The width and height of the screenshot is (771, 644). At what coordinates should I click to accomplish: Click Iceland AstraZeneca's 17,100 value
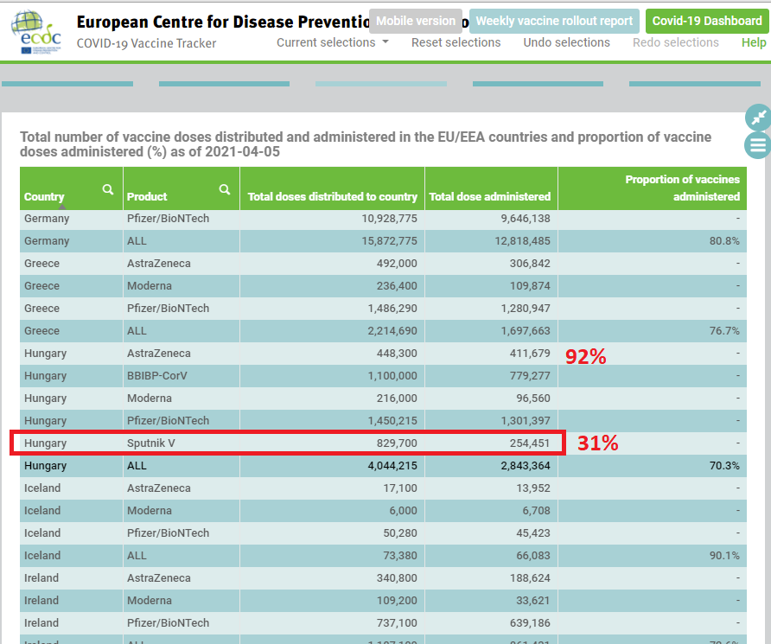(400, 488)
